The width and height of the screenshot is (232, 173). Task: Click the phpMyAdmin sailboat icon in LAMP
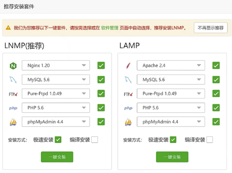(128, 122)
